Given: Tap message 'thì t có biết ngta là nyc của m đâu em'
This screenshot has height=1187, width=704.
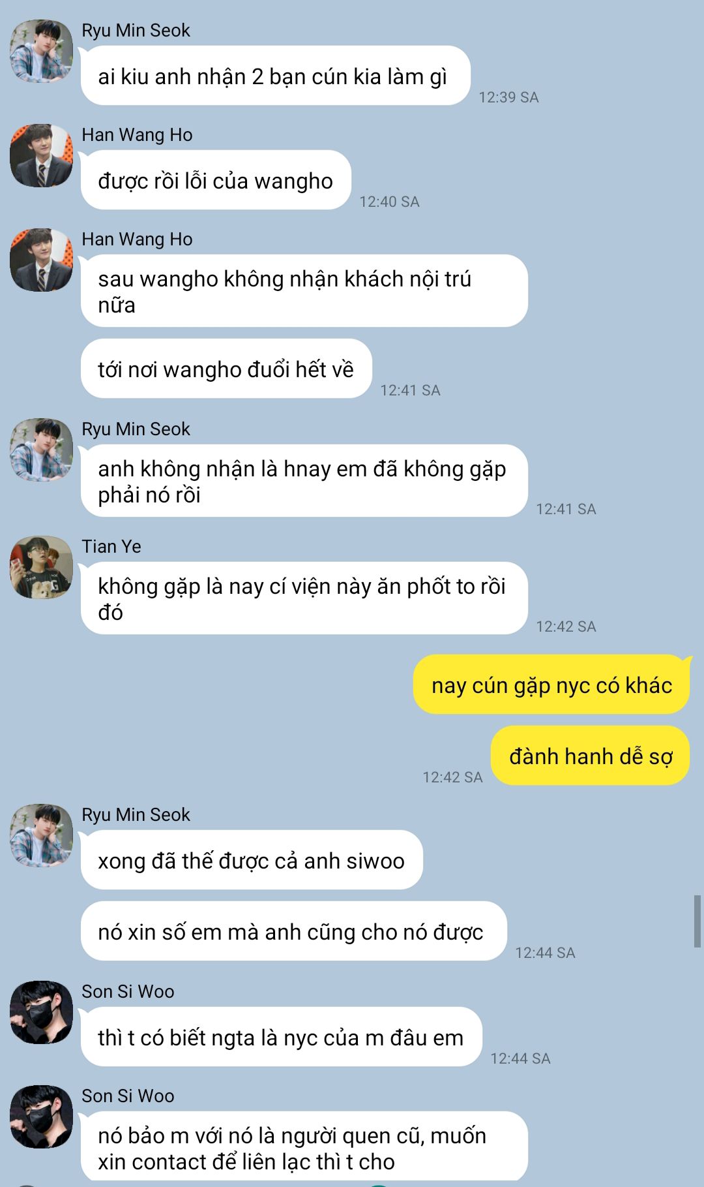Looking at the screenshot, I should (x=281, y=1037).
